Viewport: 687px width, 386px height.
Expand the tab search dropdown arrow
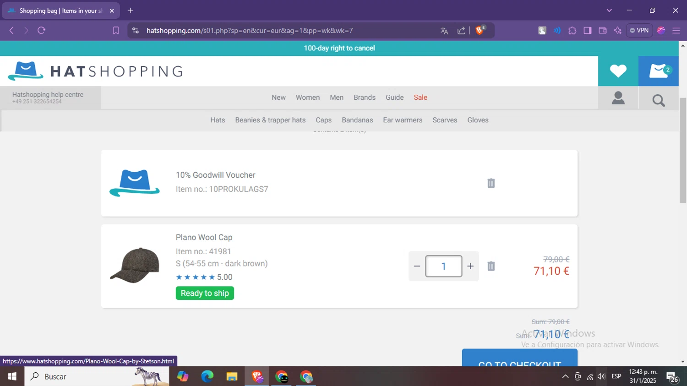point(609,10)
